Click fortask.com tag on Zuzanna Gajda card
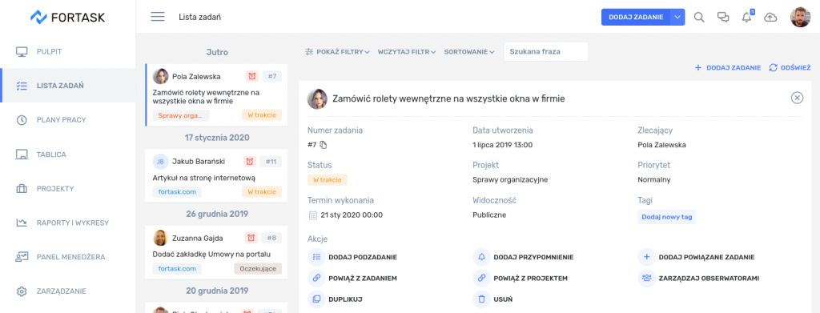The height and width of the screenshot is (313, 820). pyautogui.click(x=177, y=269)
